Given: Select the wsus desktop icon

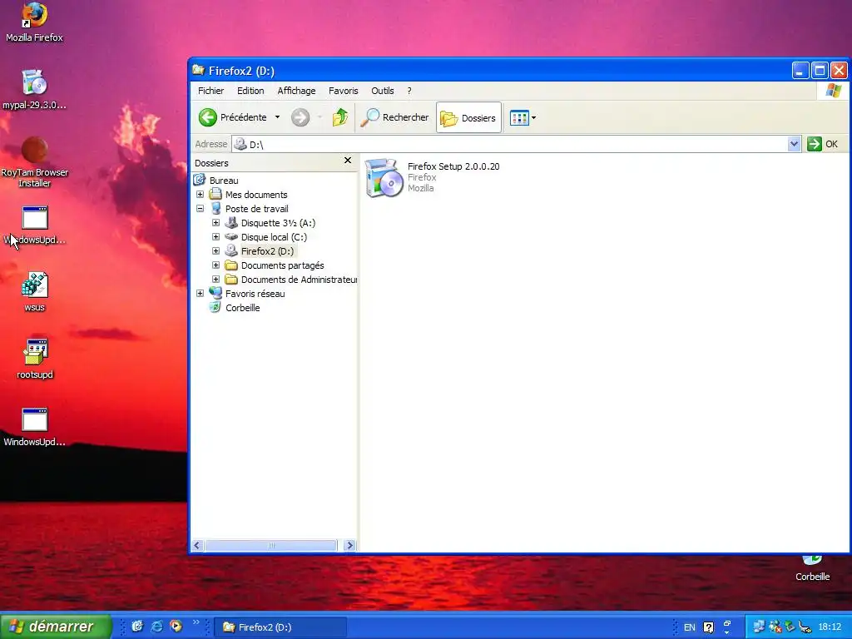Looking at the screenshot, I should 34,291.
